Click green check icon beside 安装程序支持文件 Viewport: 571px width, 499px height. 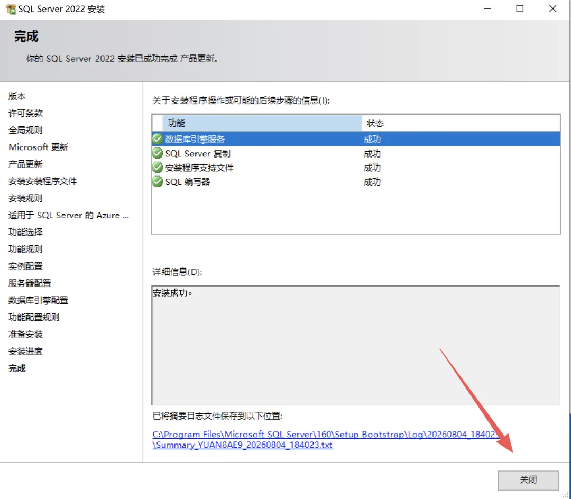click(158, 167)
